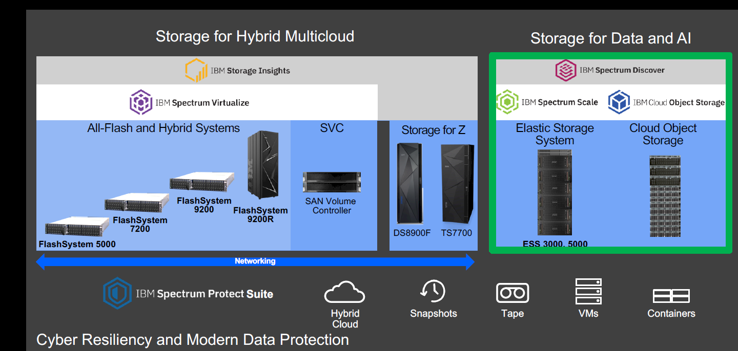Click the 'IBM Spectrum Discover' text
The width and height of the screenshot is (738, 351).
pyautogui.click(x=622, y=70)
